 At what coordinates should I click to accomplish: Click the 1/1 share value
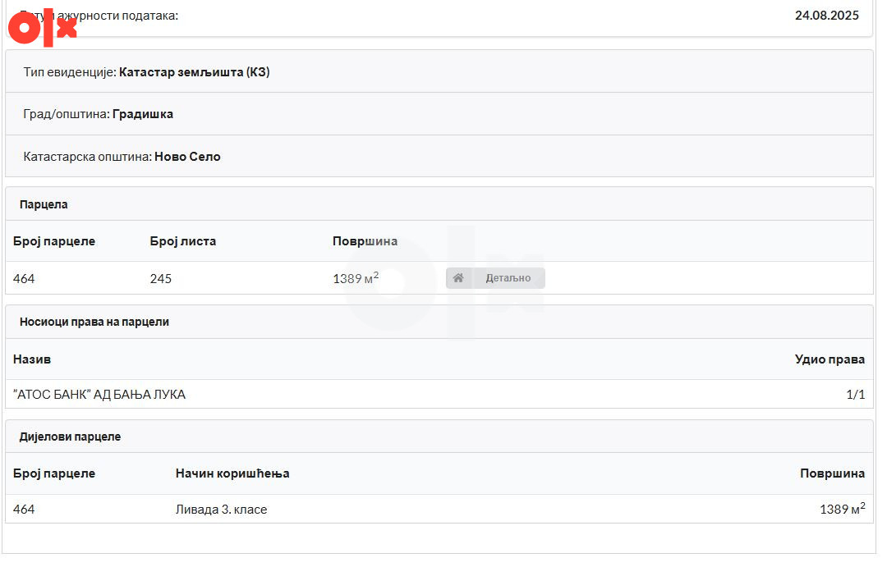point(855,395)
